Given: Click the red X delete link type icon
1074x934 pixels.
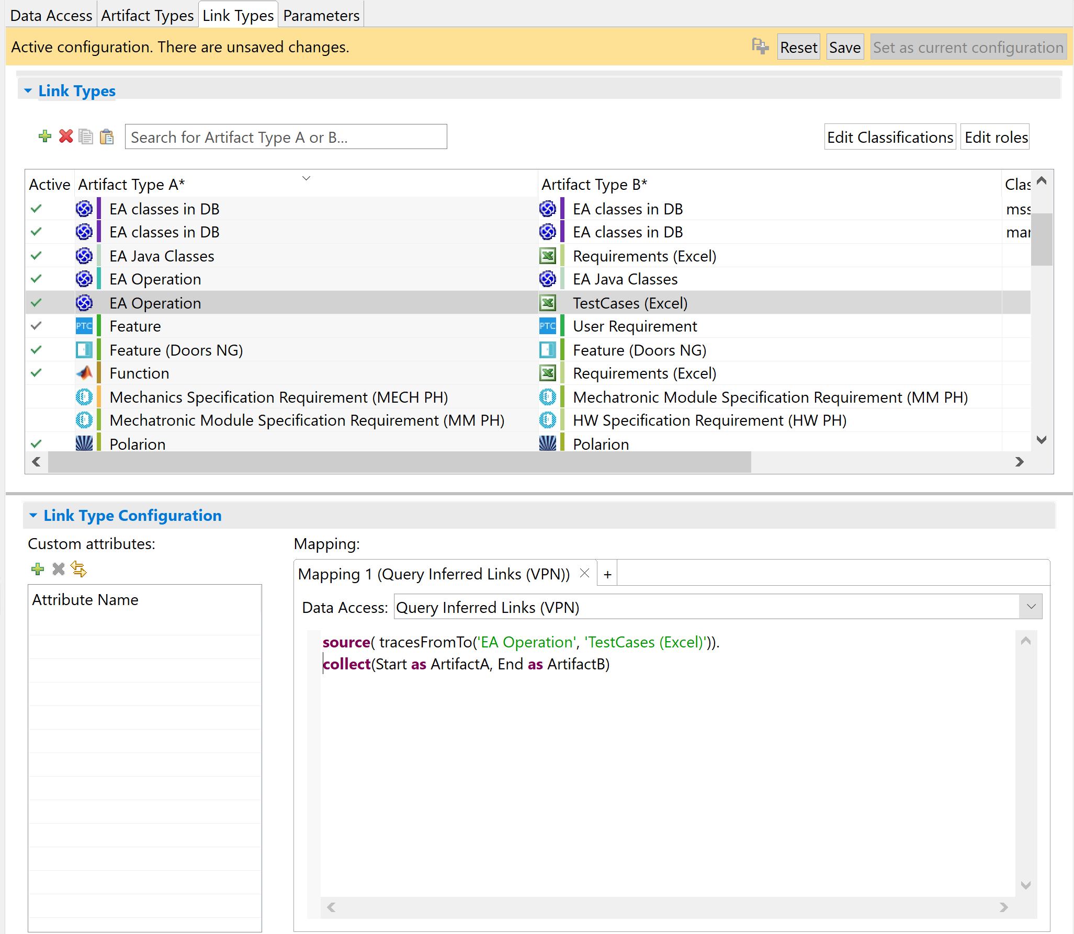Looking at the screenshot, I should click(66, 136).
